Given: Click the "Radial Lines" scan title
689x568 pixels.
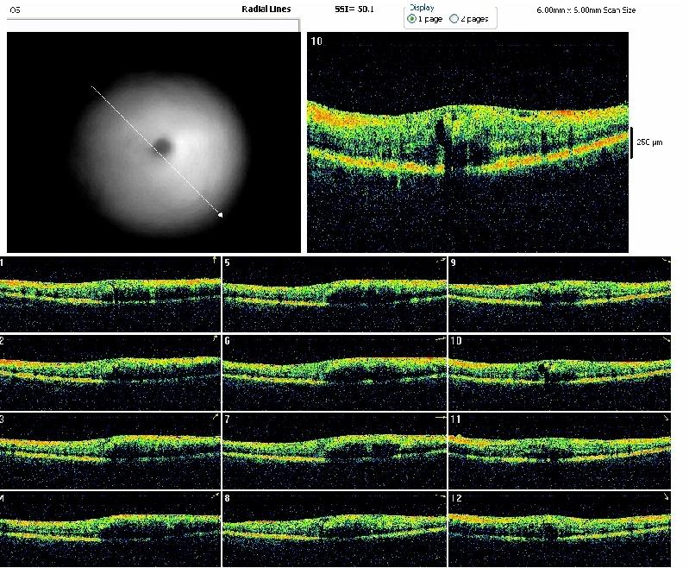Looking at the screenshot, I should pos(266,9).
